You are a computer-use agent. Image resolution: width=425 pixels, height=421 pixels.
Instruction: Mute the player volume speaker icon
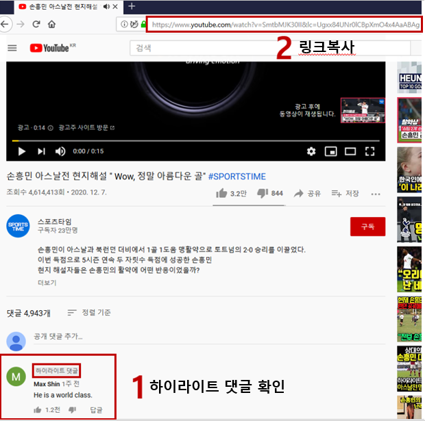click(60, 151)
